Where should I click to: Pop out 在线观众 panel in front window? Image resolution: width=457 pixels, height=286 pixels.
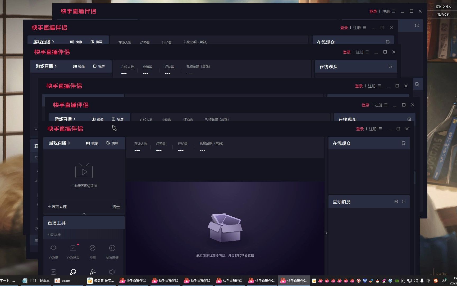[404, 143]
